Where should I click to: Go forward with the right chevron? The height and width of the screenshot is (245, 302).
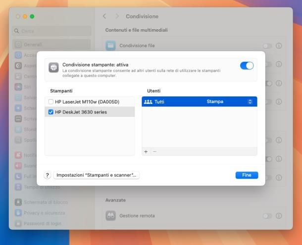(x=117, y=16)
